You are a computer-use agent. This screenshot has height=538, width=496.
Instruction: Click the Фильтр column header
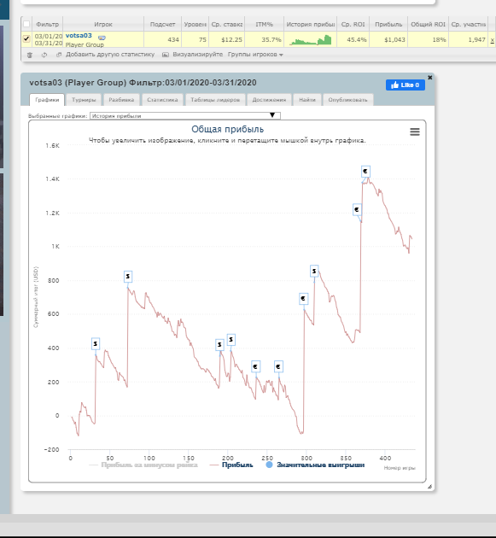(47, 25)
